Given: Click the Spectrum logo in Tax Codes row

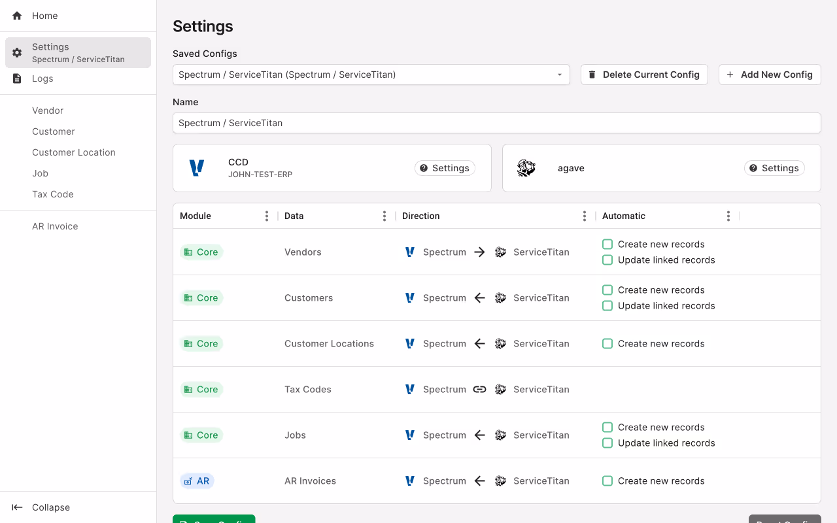Looking at the screenshot, I should [x=410, y=390].
